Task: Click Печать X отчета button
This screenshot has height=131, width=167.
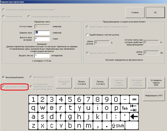Action: [x=81, y=83]
